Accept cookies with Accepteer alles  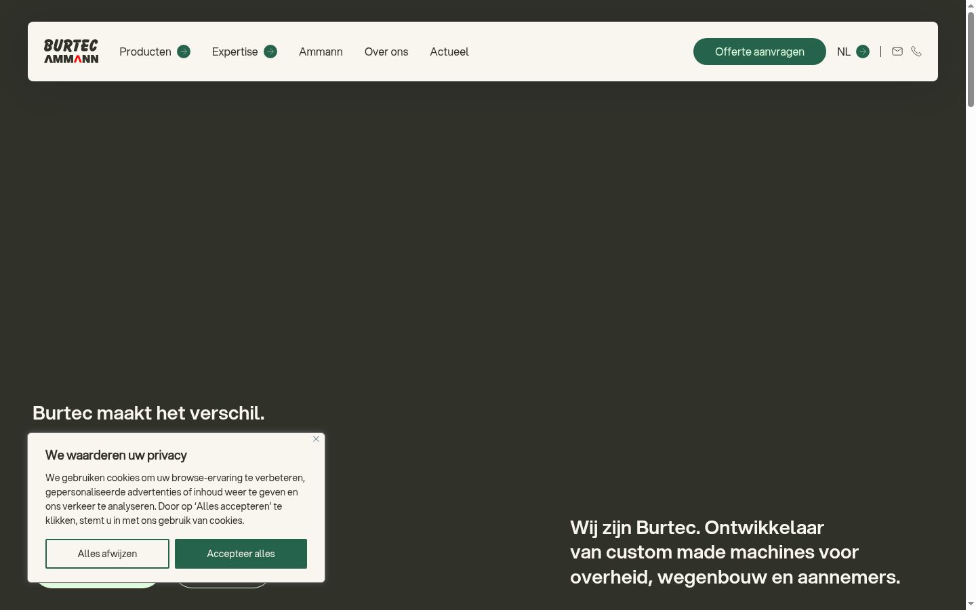[241, 554]
